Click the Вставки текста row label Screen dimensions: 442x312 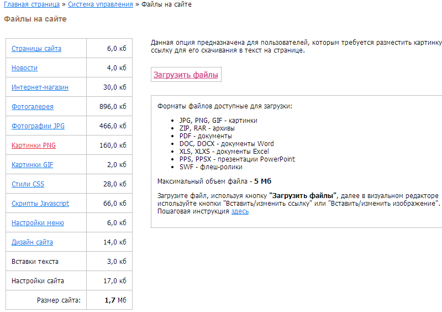35,262
